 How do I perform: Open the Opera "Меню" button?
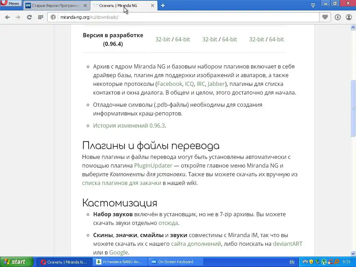pos(11,3)
